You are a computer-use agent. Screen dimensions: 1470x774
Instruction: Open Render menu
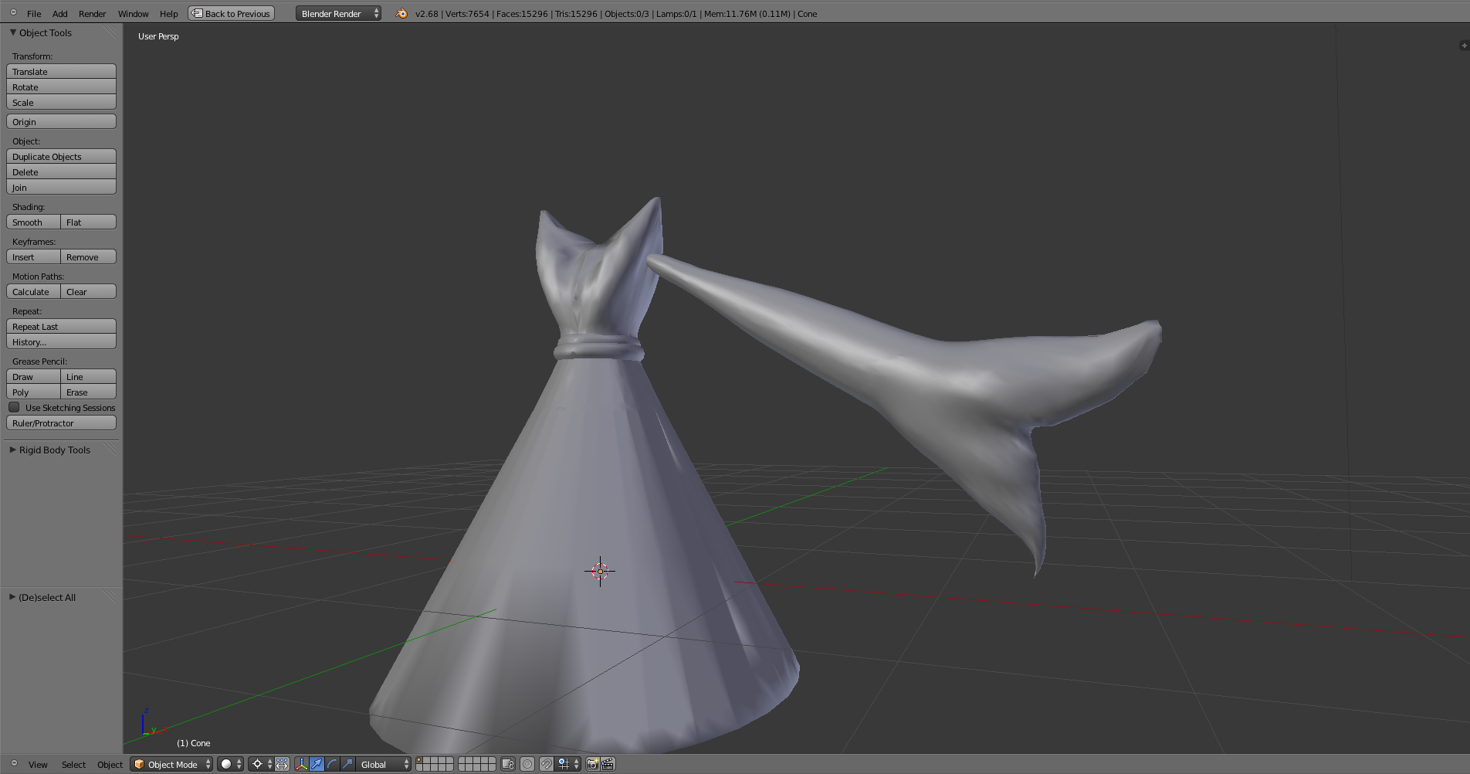point(92,13)
